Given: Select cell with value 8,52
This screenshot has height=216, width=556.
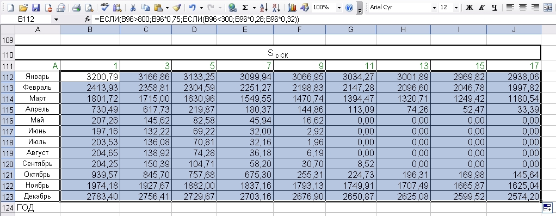Looking at the screenshot, I should pyautogui.click(x=351, y=164).
